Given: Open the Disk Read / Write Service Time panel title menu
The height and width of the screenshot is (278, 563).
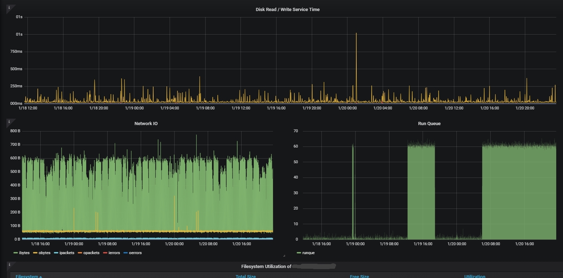Looking at the screenshot, I should tap(288, 10).
